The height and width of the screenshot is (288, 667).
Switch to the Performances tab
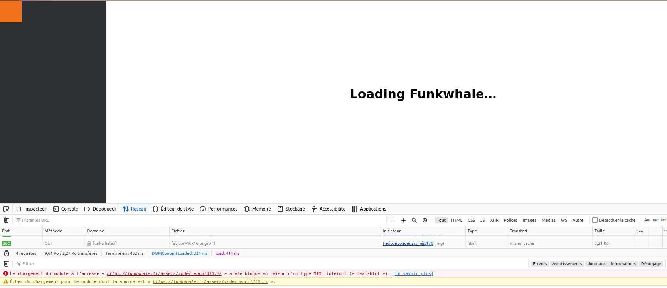tap(219, 209)
